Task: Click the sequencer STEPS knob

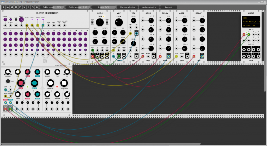Action: coord(21,20)
